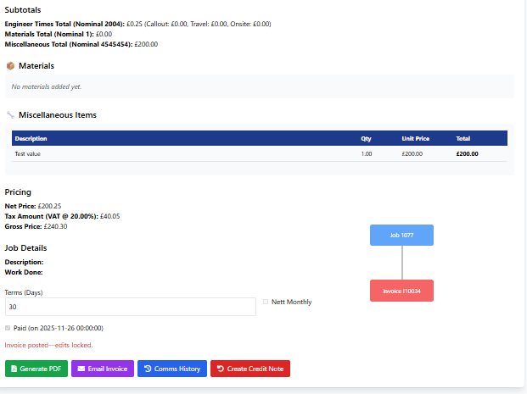Toggle the Paid checkbox

pyautogui.click(x=8, y=328)
